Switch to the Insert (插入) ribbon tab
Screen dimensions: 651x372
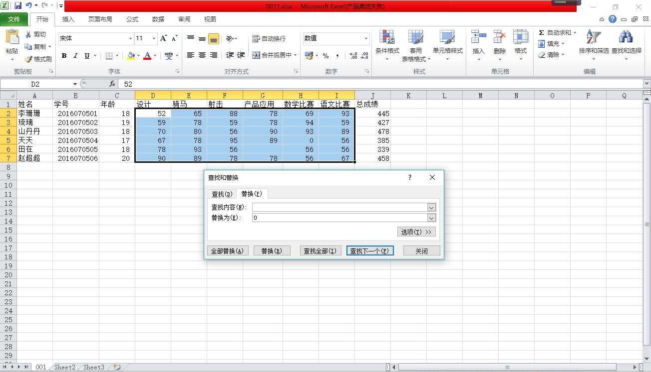(x=68, y=19)
